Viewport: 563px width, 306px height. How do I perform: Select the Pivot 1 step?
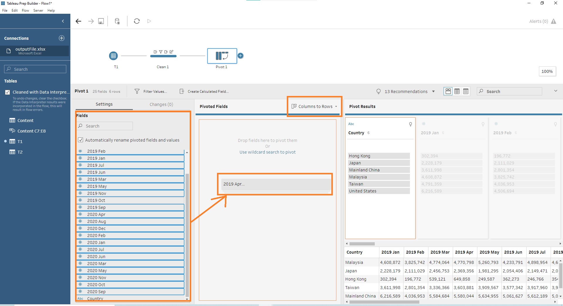click(x=222, y=56)
